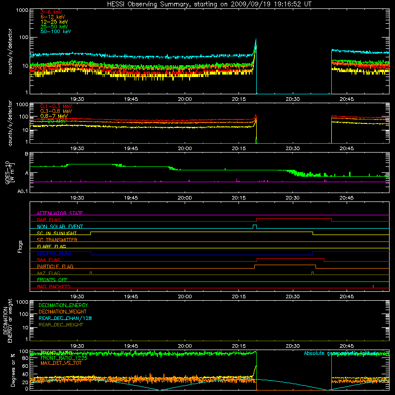The width and height of the screenshot is (395, 395).
Task: Select the ECLIPSE_FLAG label
Action: 54,253
